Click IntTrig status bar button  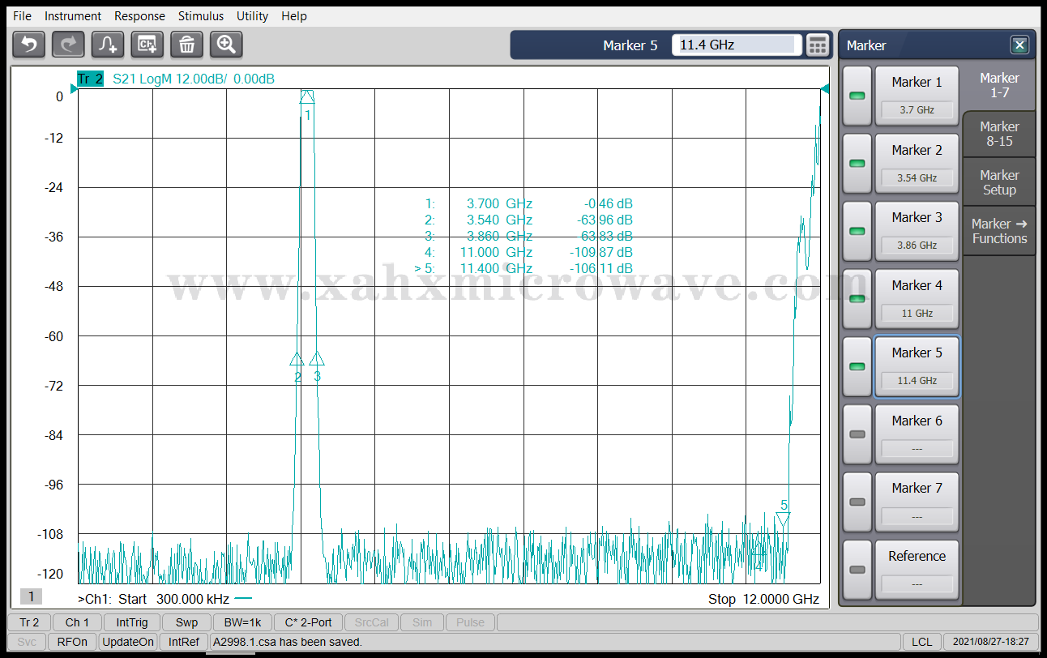[132, 622]
